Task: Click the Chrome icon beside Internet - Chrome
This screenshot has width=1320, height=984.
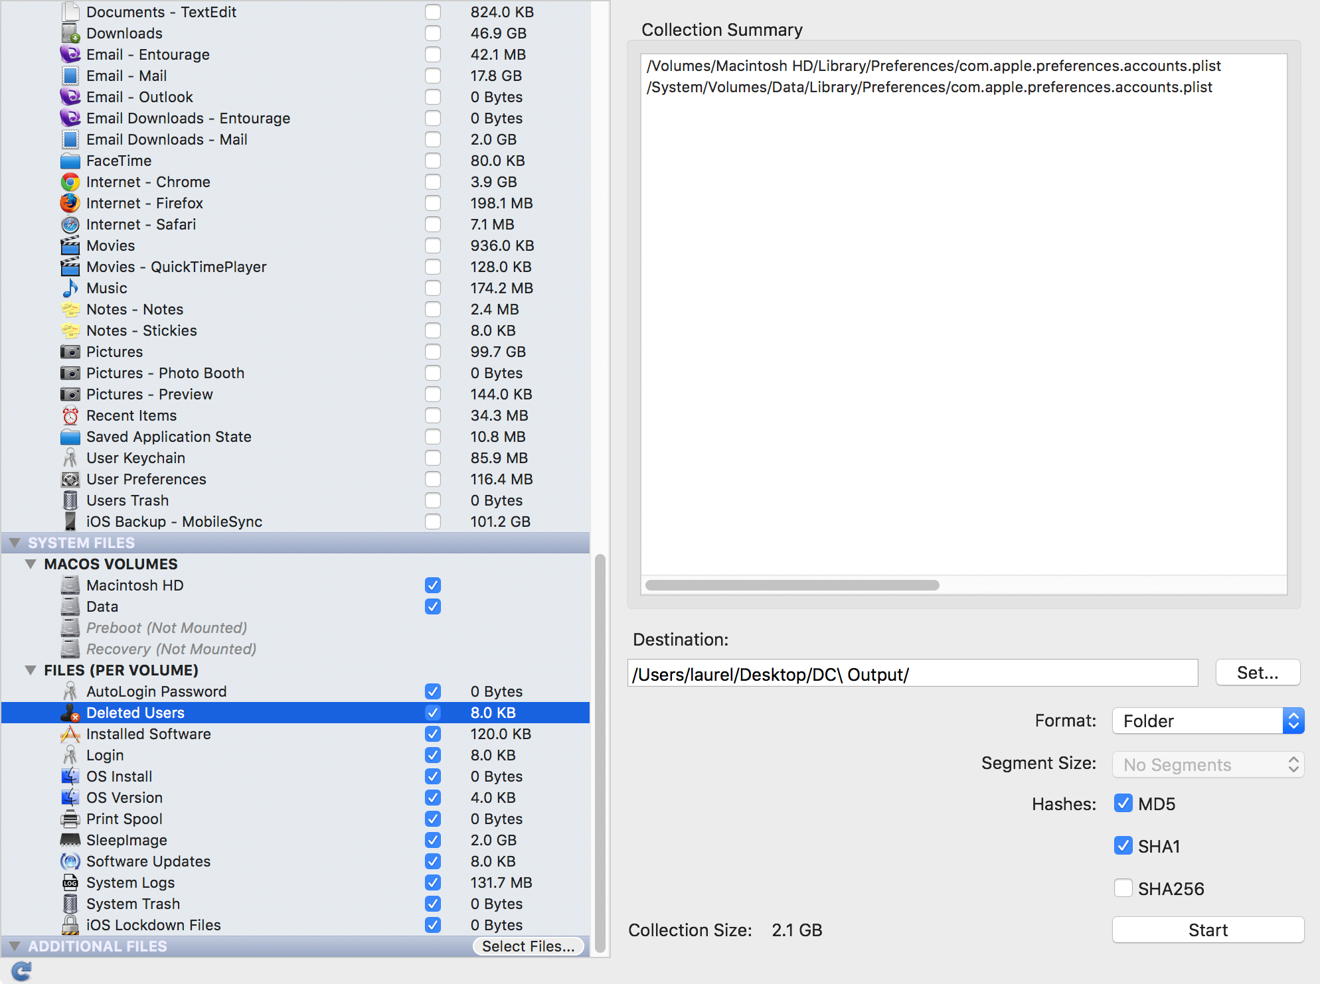Action: pyautogui.click(x=70, y=182)
